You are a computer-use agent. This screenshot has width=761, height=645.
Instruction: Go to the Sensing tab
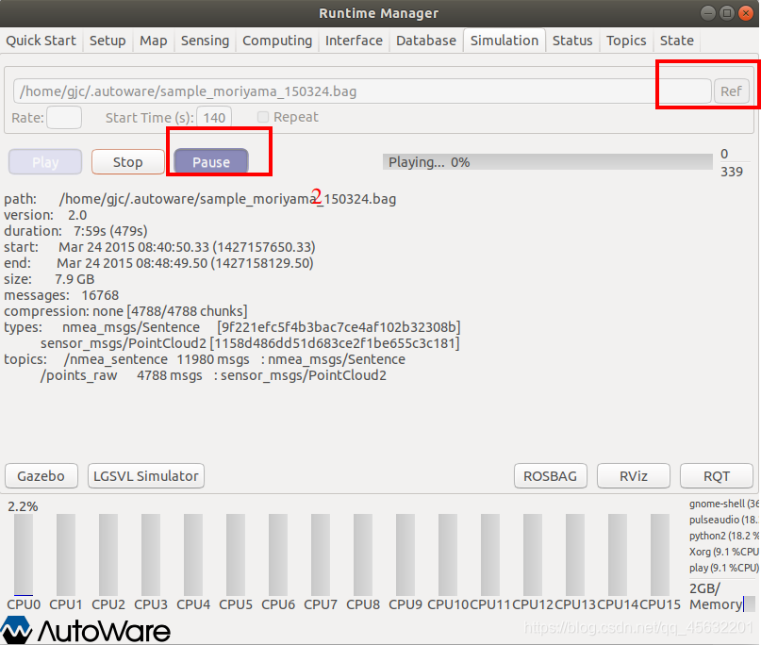(205, 41)
